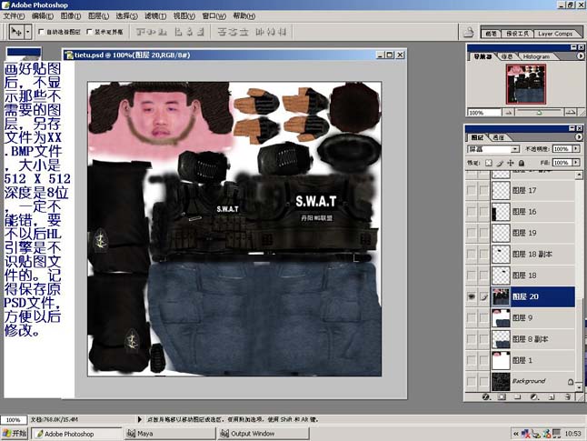The width and height of the screenshot is (587, 441).
Task: Click the distribute right edges icon
Action: [283, 32]
